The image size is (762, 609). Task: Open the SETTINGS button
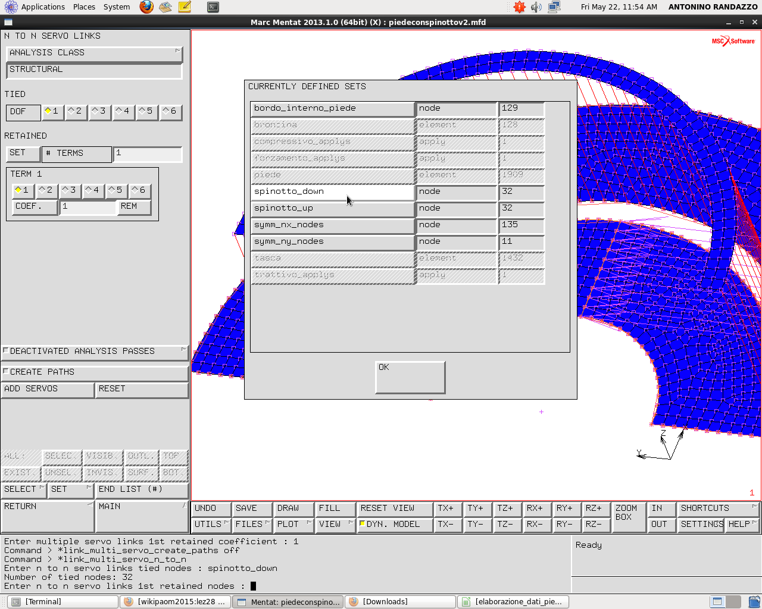701,525
